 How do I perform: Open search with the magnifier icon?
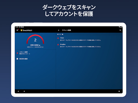click(120, 30)
